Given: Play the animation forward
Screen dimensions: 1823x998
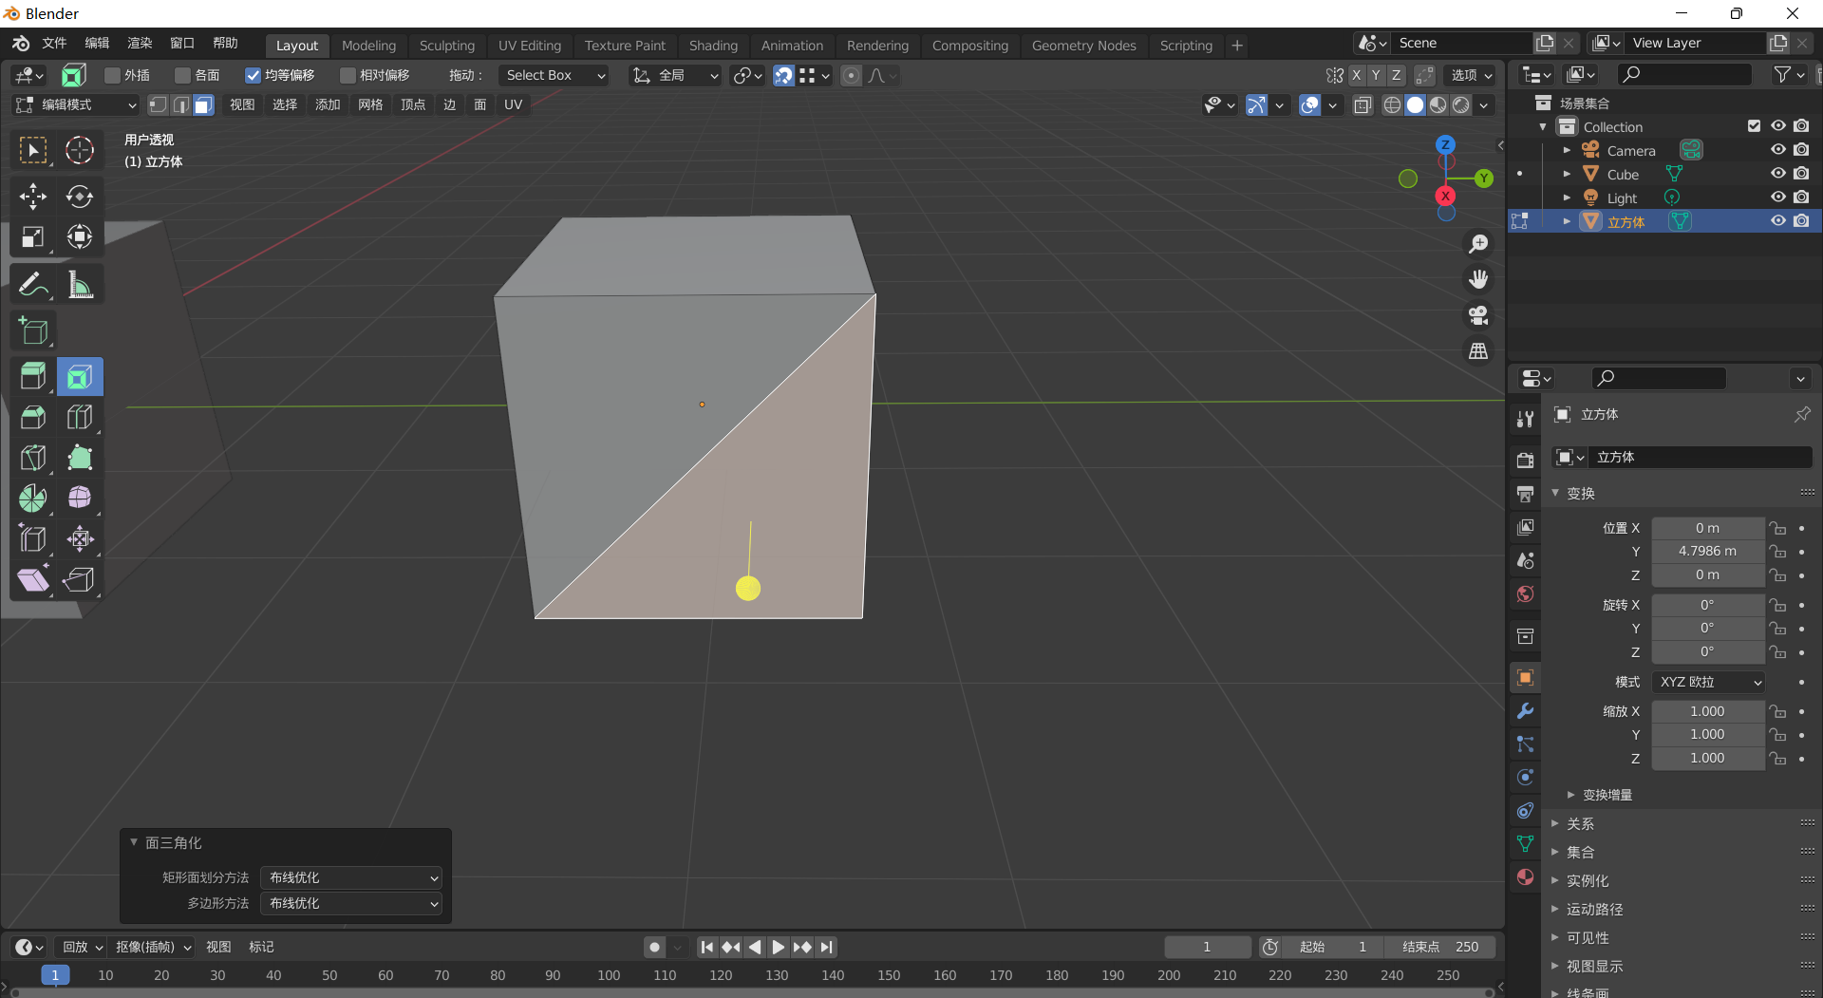Looking at the screenshot, I should pyautogui.click(x=778, y=947).
